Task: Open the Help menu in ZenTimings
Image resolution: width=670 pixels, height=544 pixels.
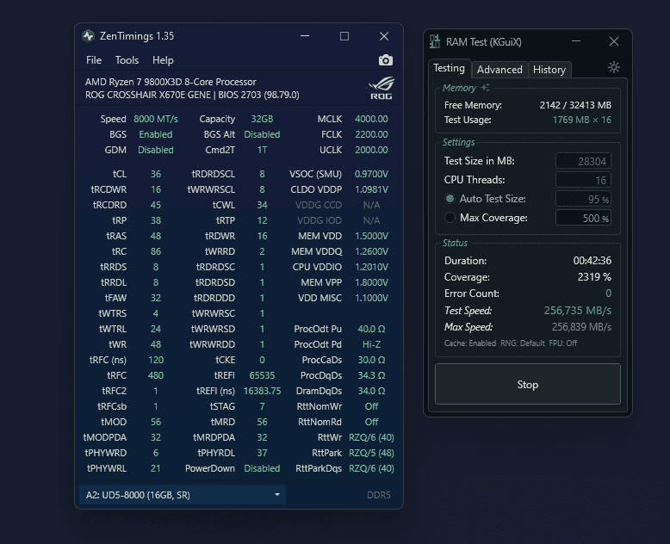Action: pos(163,60)
